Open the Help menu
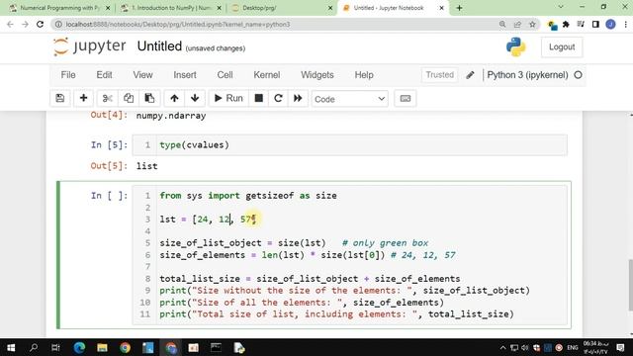Screen dimensions: 633x356 point(364,75)
